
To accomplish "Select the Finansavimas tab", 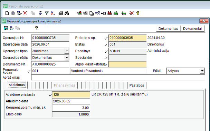I will (x=65, y=85).
